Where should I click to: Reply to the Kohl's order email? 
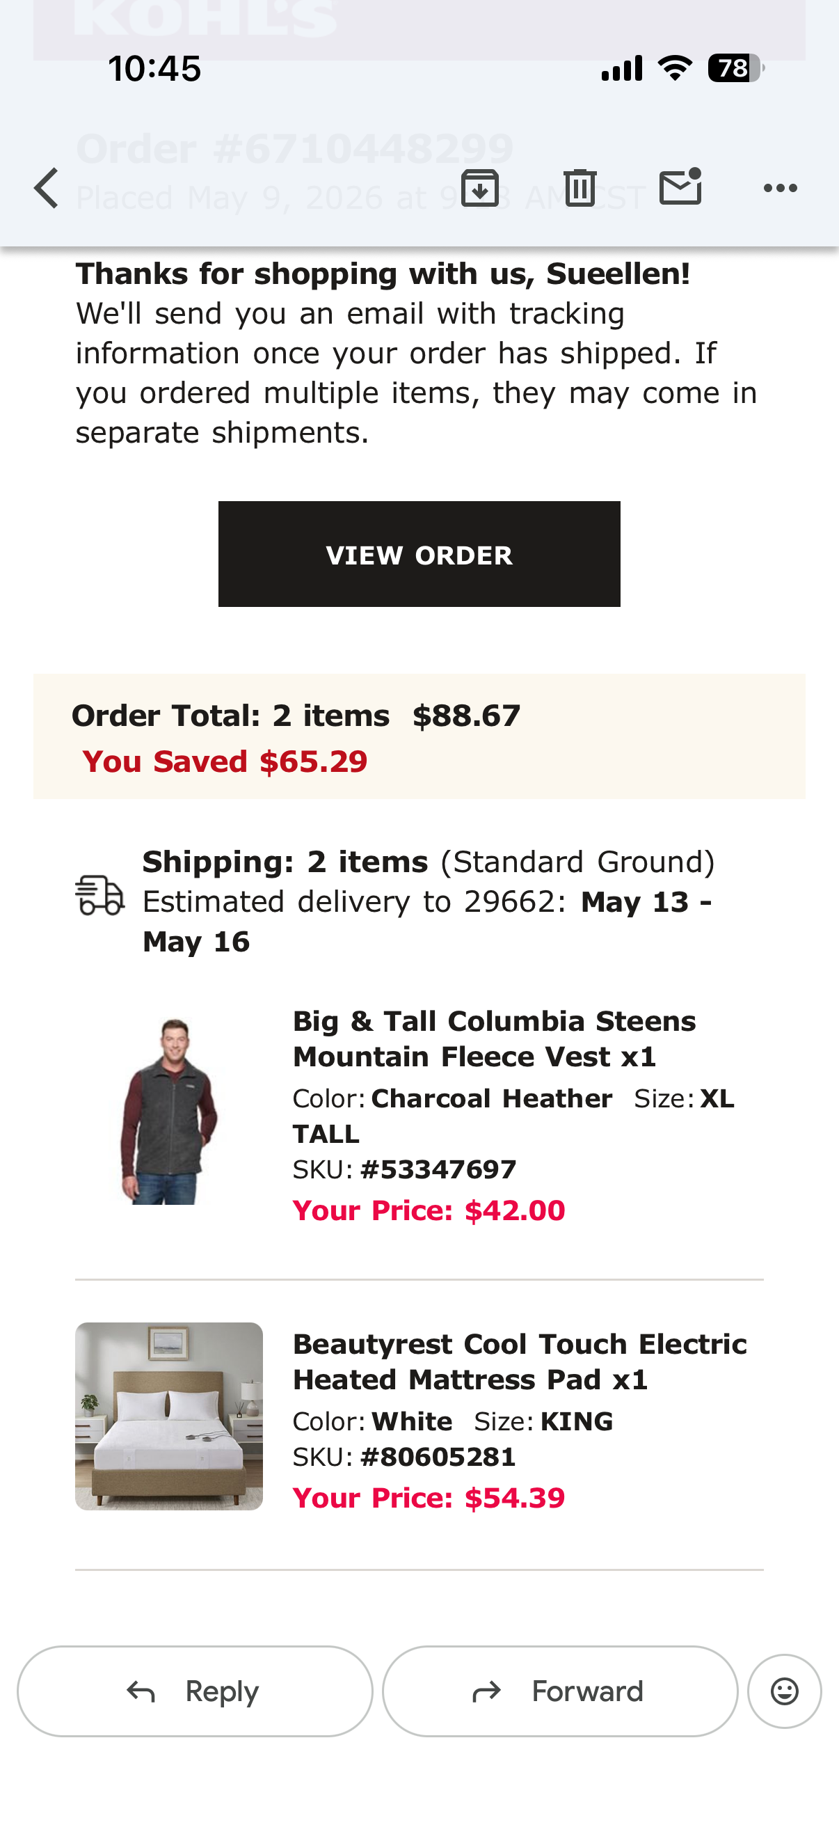195,1691
